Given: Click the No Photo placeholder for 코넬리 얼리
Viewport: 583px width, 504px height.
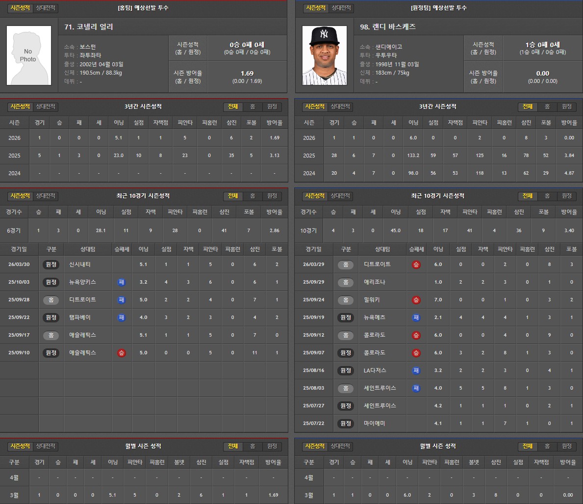Looking at the screenshot, I should point(28,55).
